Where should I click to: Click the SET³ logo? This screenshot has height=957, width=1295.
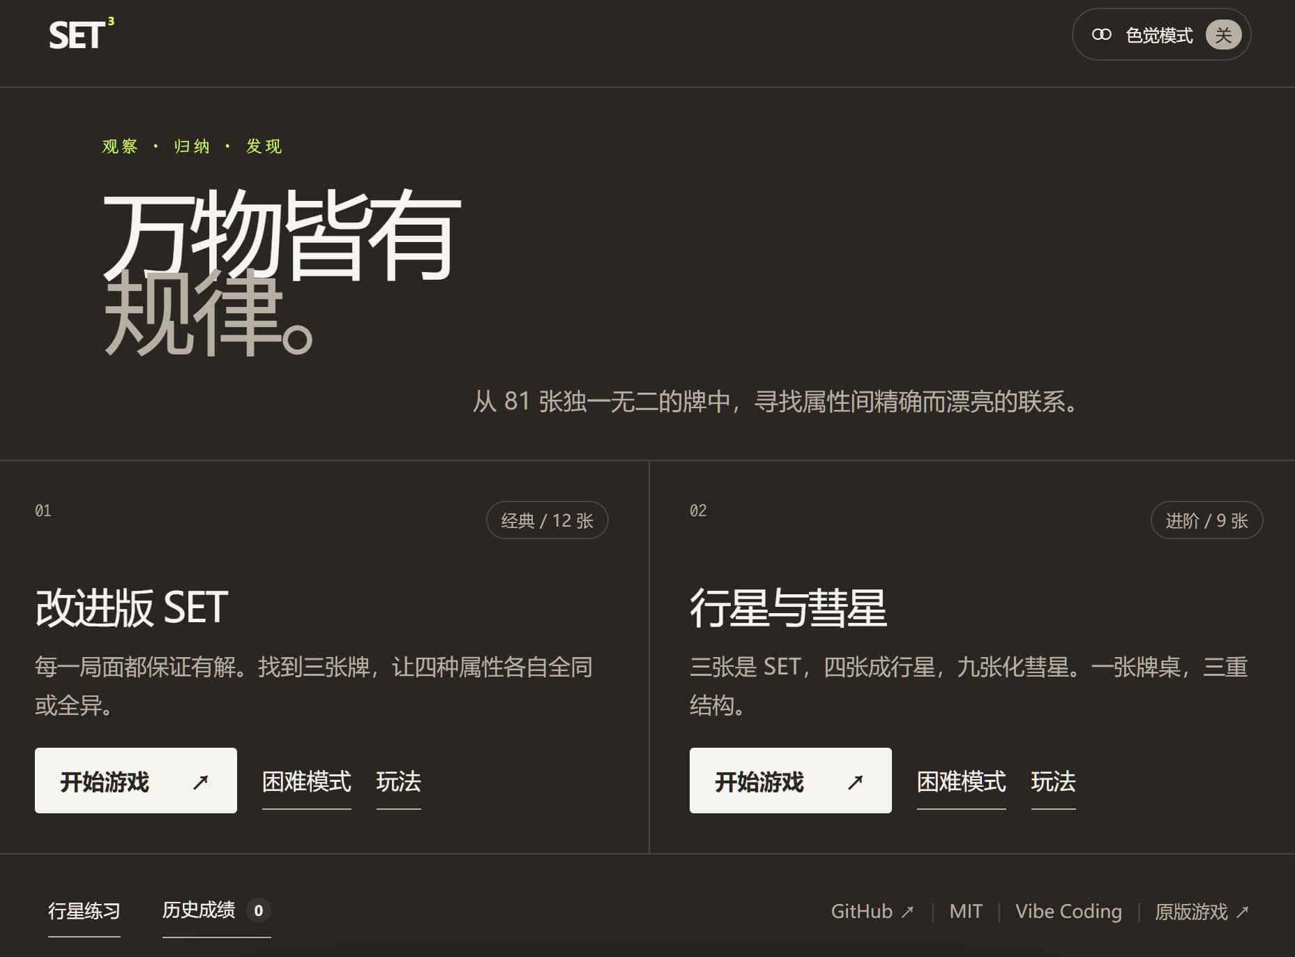82,34
